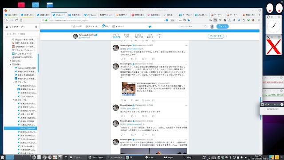
Task: Toggle the sidebar button in the Firefox toolbar
Action: (x=215, y=20)
